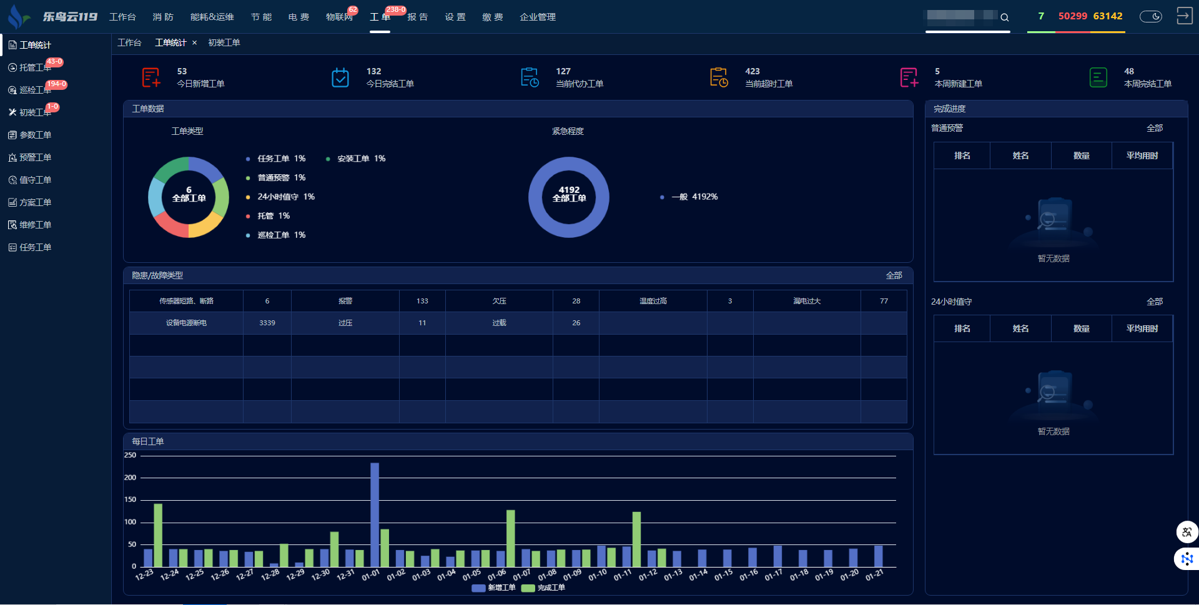The image size is (1199, 605).
Task: Open 全部 filter for 24小时值守
Action: click(x=1154, y=302)
